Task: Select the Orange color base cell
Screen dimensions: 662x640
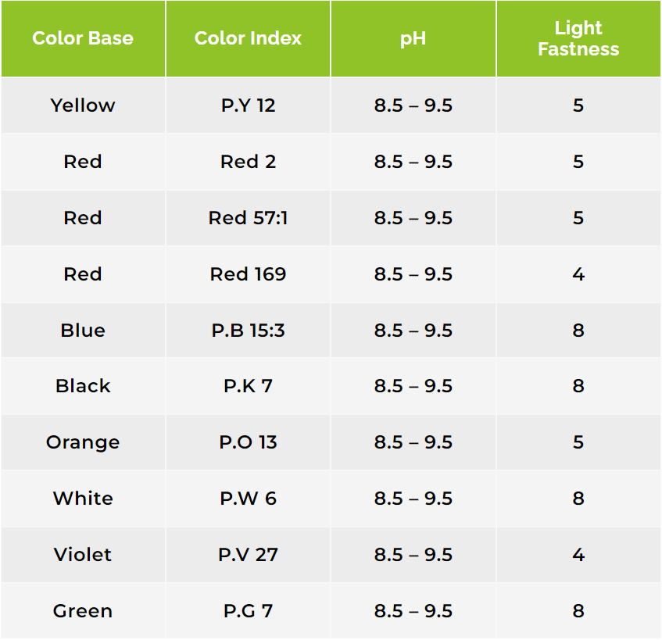Action: (x=83, y=442)
